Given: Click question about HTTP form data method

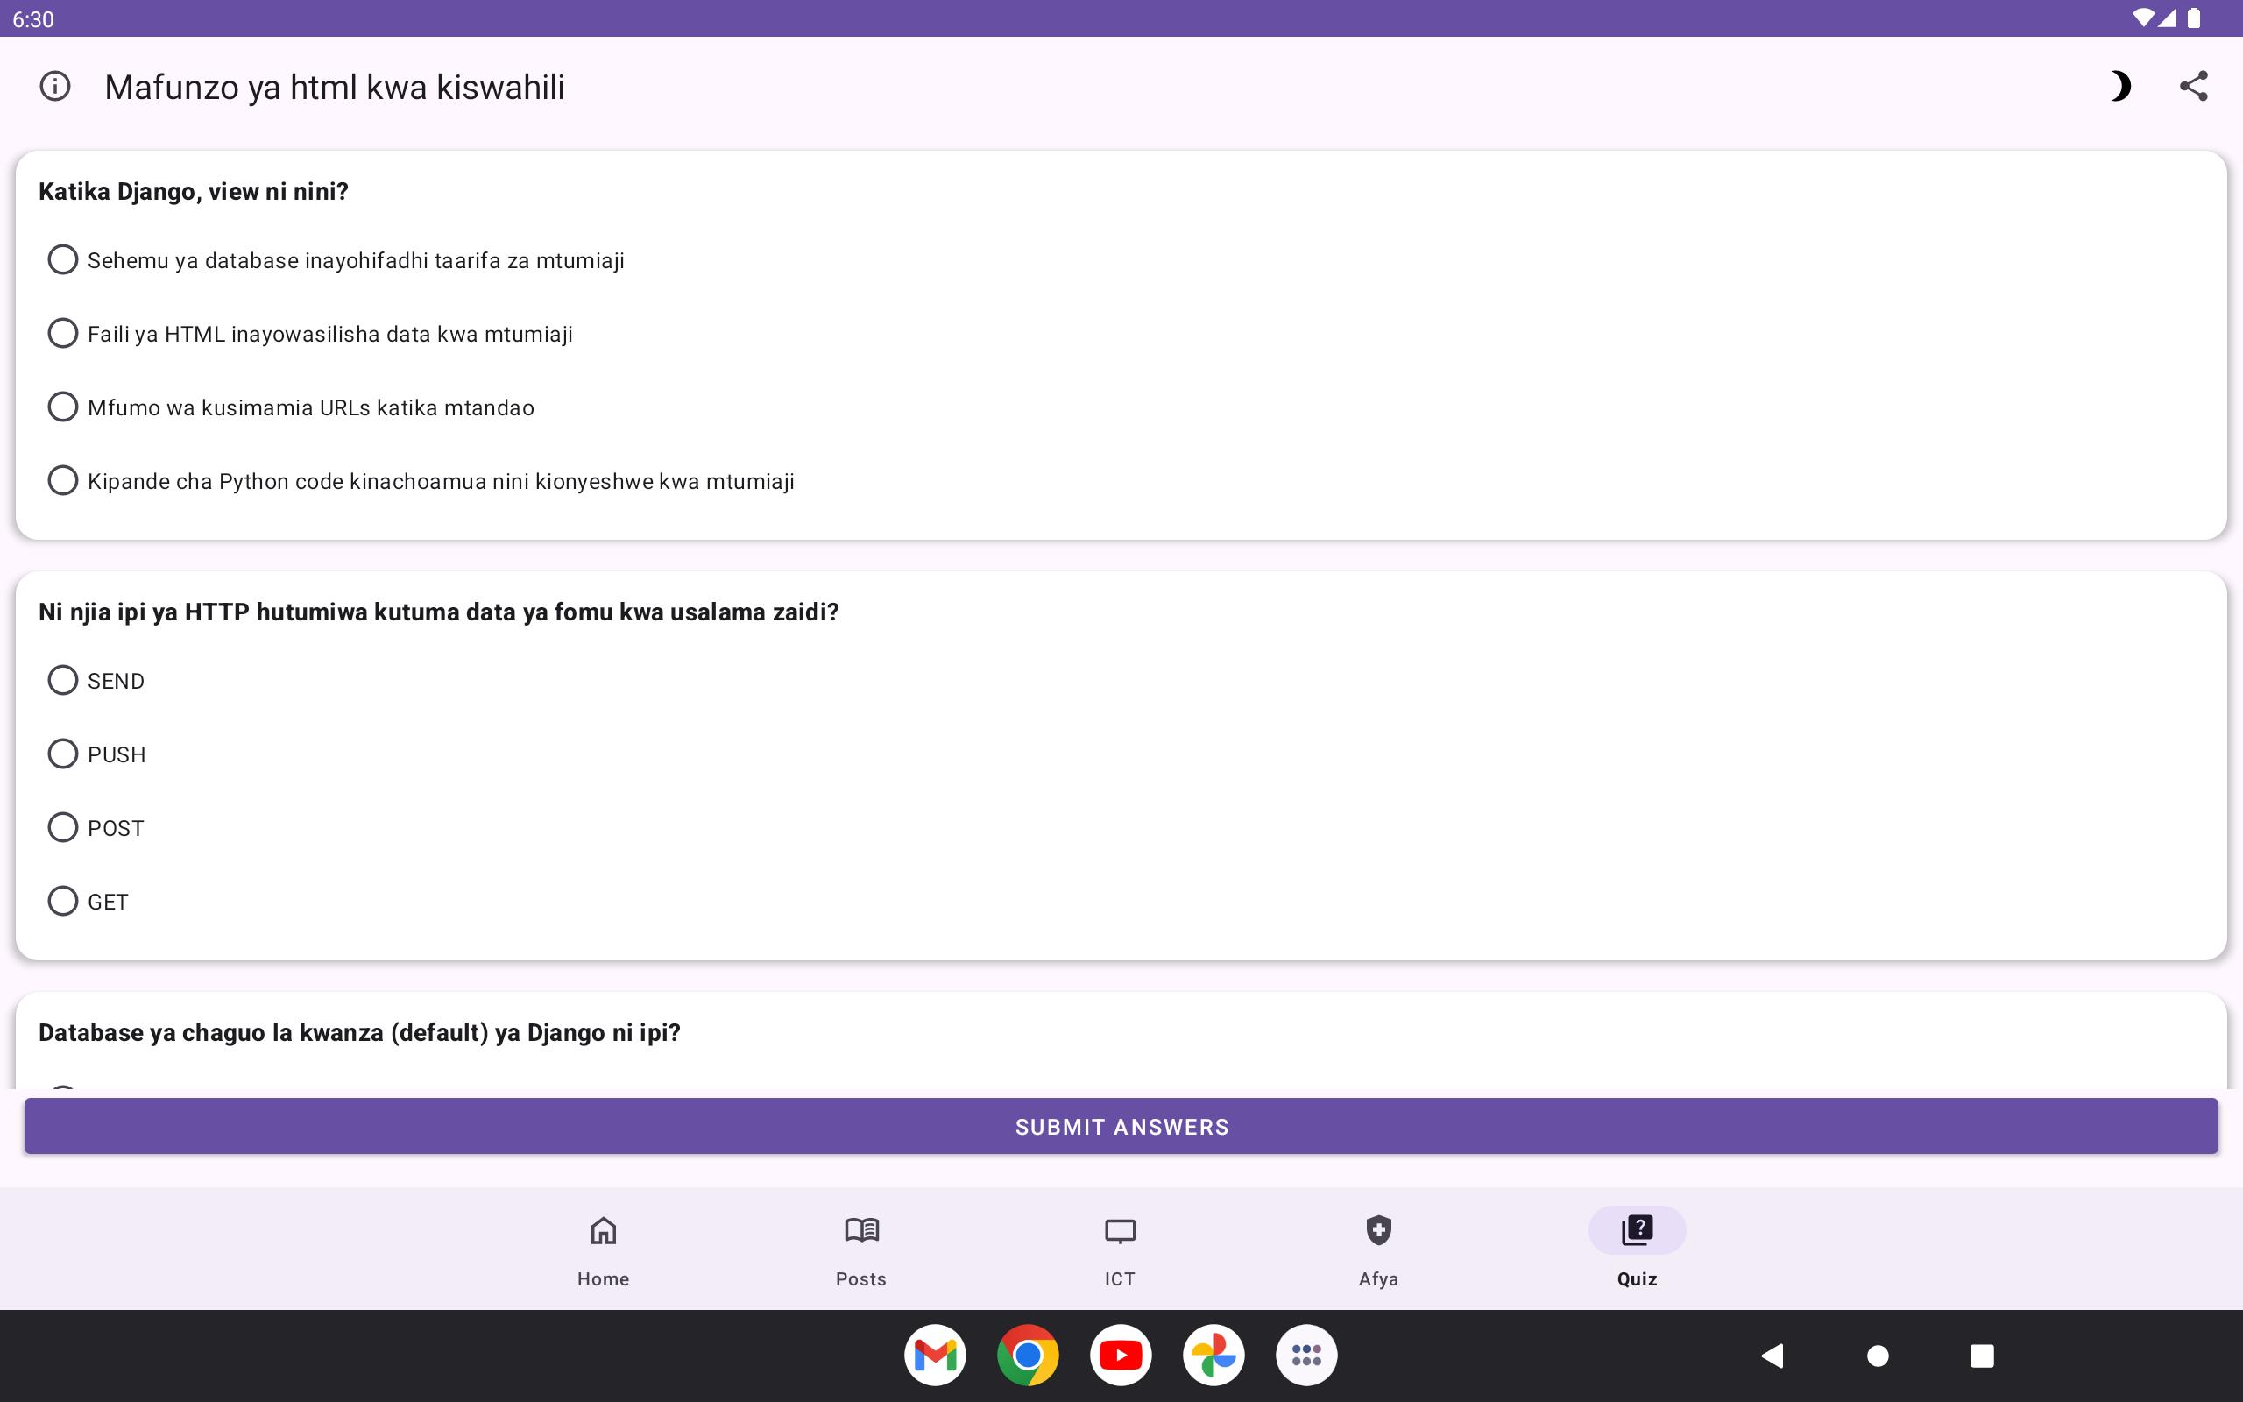Looking at the screenshot, I should click(438, 612).
